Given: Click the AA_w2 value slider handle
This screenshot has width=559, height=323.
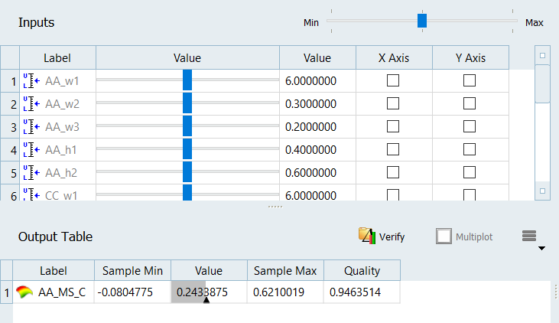Looking at the screenshot, I should (x=187, y=103).
